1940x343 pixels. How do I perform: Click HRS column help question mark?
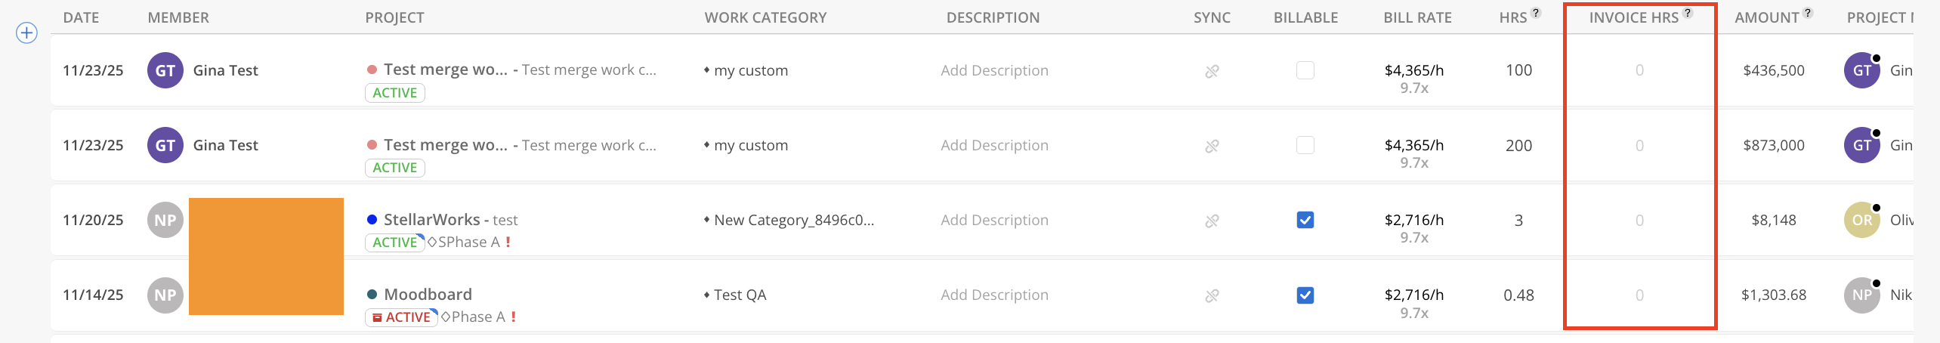[x=1536, y=12]
